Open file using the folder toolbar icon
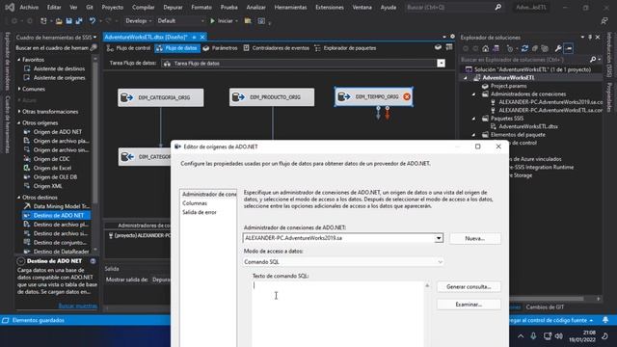The height and width of the screenshot is (347, 617). 59,21
